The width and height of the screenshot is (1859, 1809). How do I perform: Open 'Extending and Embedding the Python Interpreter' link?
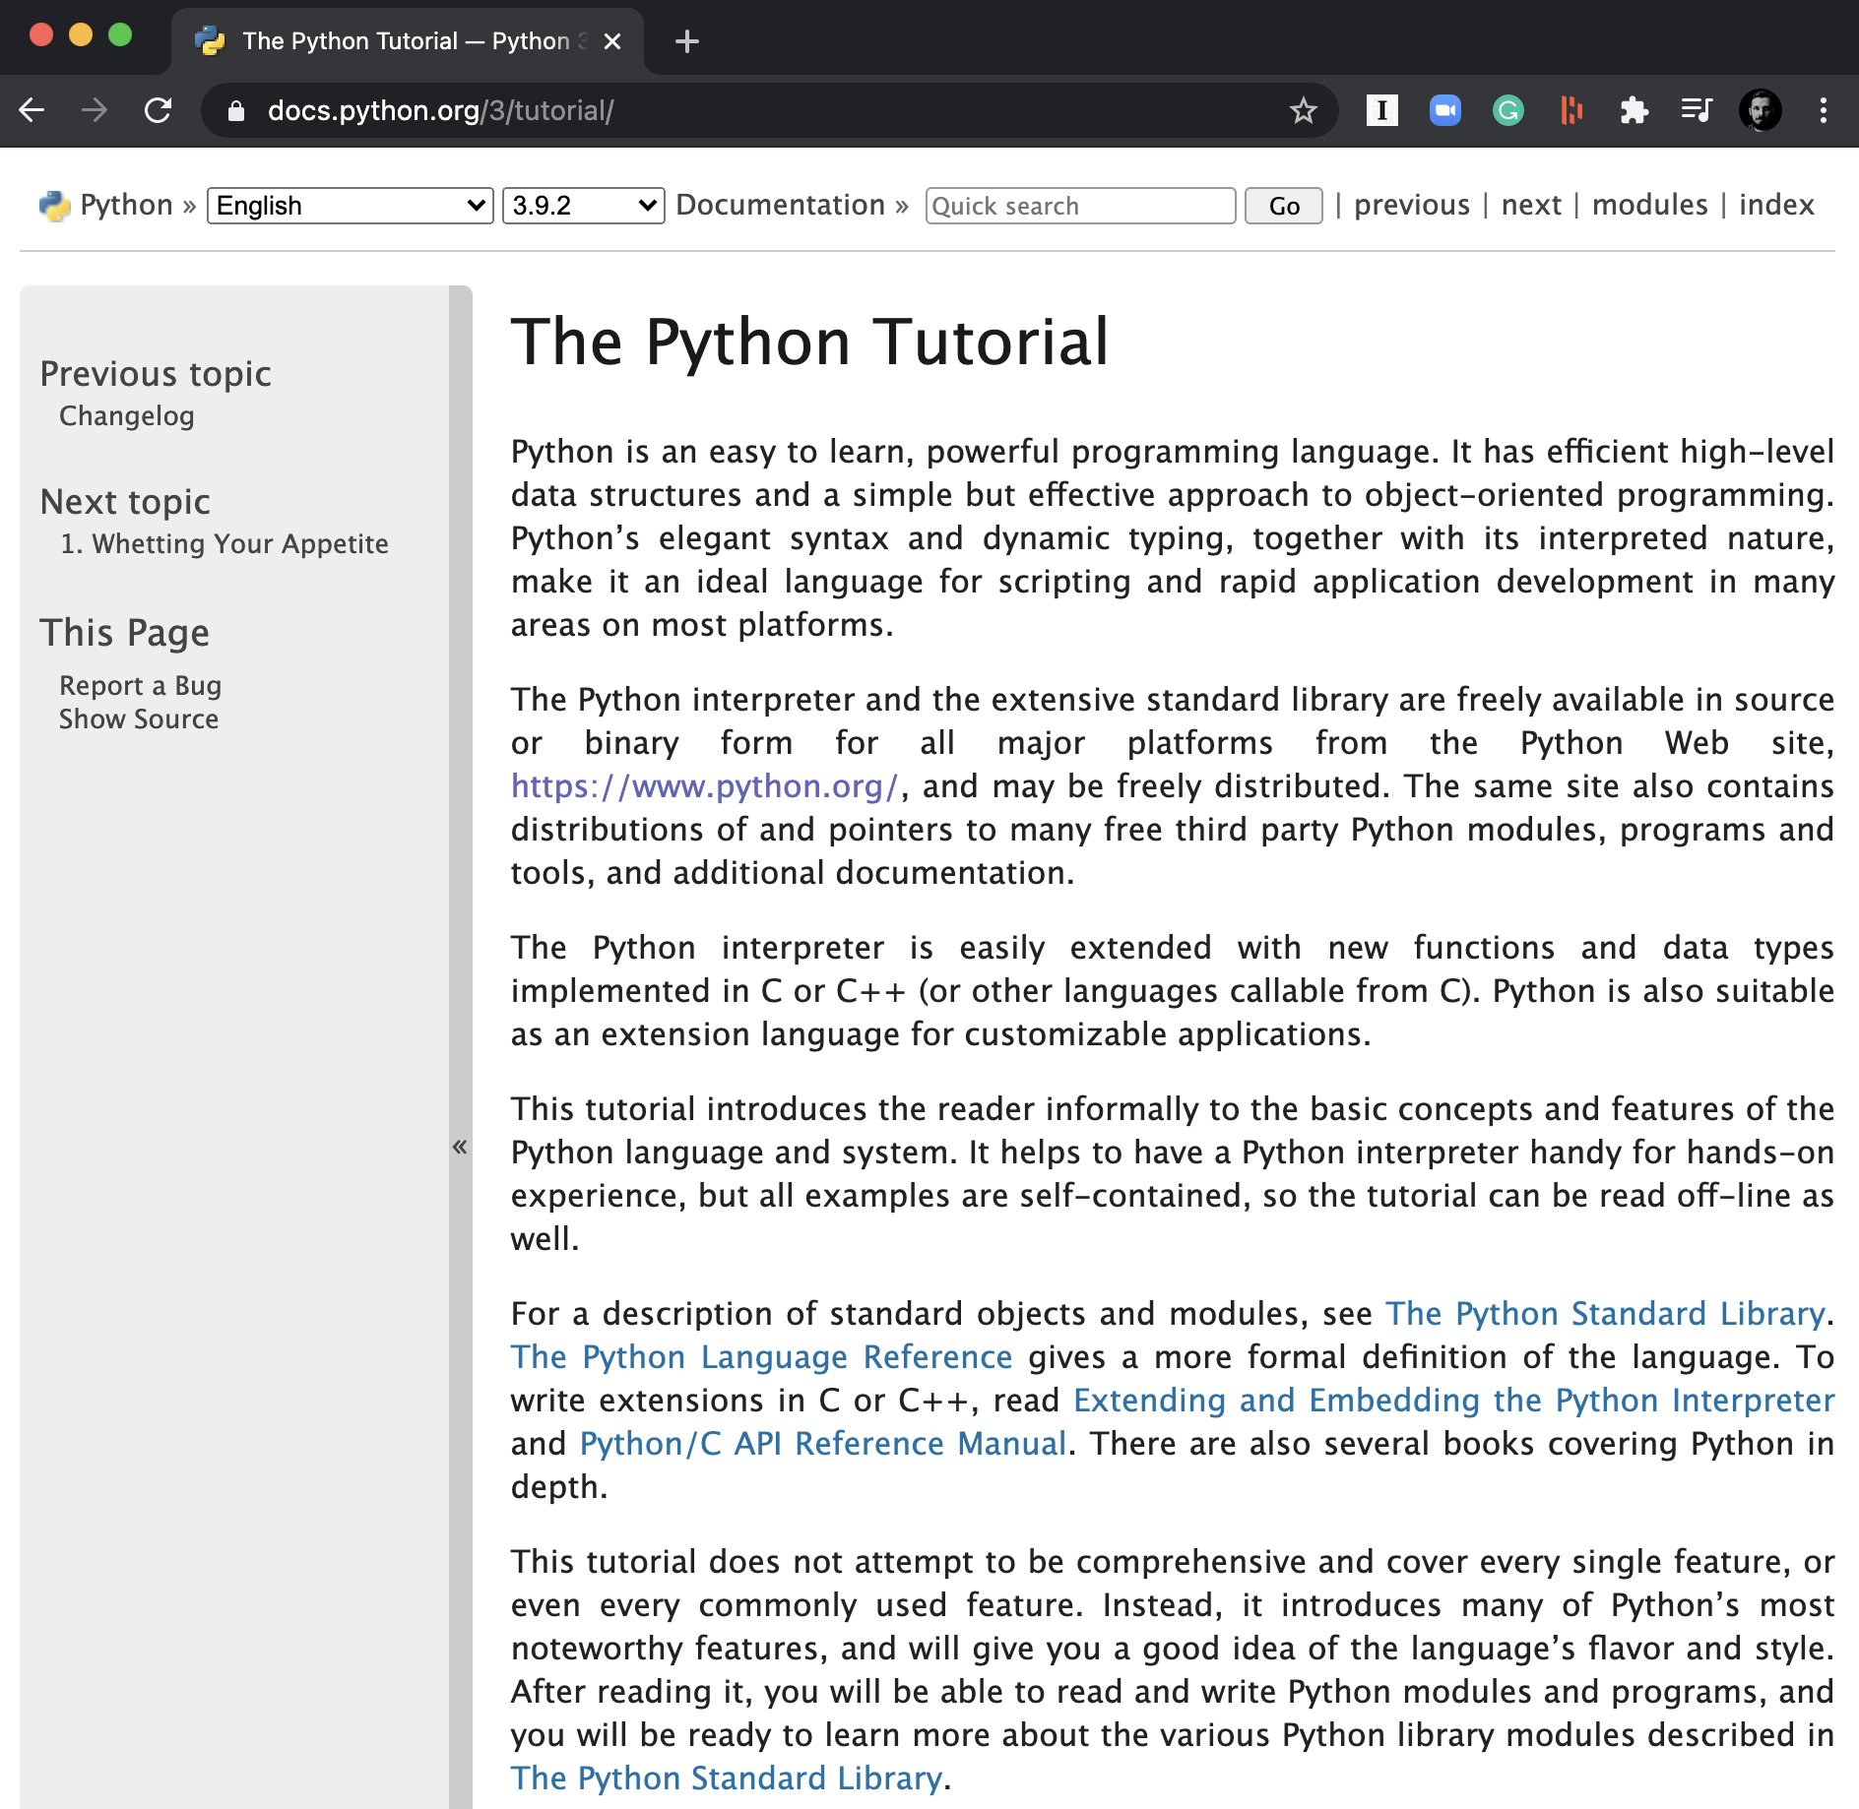tap(1454, 1401)
